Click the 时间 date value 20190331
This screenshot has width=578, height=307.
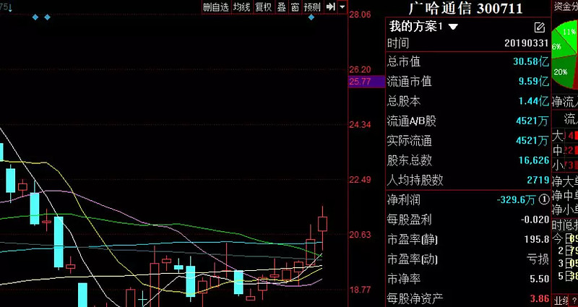(x=527, y=43)
